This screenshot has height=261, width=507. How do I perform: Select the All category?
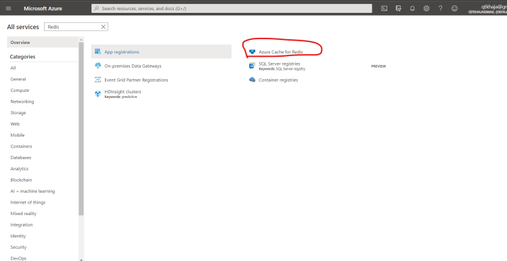[13, 68]
